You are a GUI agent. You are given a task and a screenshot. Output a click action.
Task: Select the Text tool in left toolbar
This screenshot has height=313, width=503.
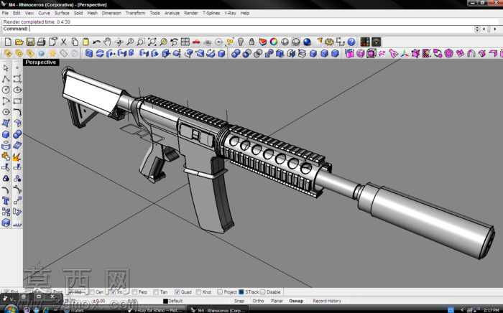point(6,201)
